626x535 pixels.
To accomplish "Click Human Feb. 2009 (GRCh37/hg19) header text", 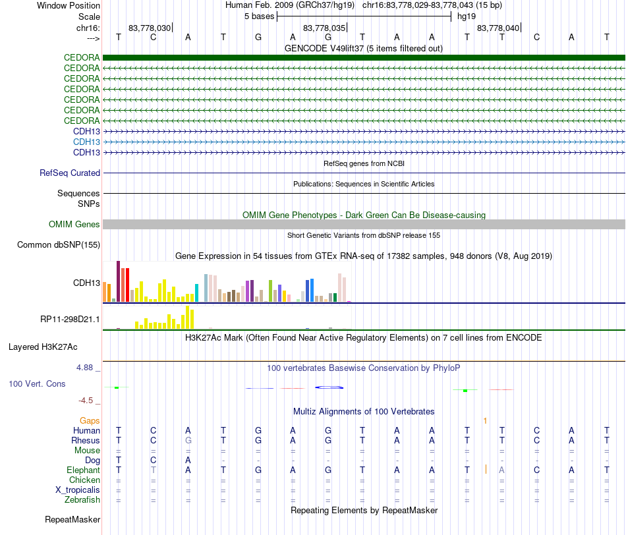I will pos(290,5).
